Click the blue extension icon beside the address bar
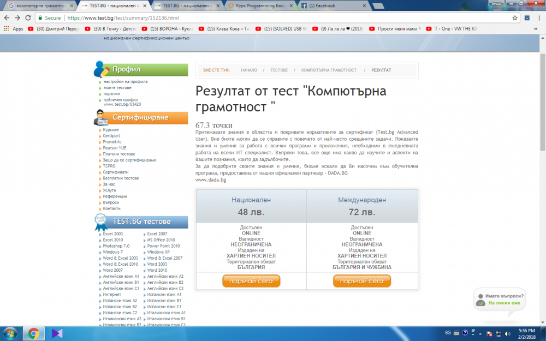Image resolution: width=546 pixels, height=341 pixels. (527, 18)
